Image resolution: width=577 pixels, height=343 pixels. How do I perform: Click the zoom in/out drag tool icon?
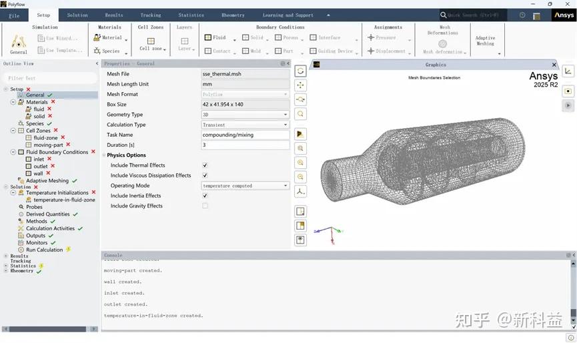300,99
